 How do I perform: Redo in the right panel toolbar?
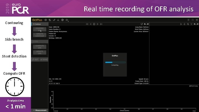[x=197, y=24]
